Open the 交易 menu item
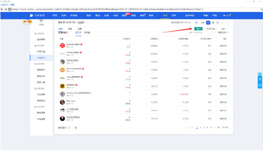263x153 pixels. point(106,15)
